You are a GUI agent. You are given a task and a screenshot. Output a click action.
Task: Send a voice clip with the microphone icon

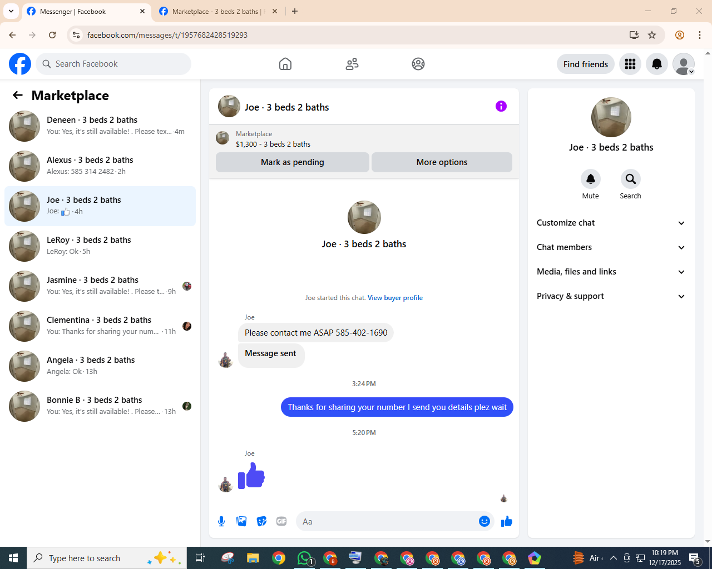pyautogui.click(x=221, y=521)
